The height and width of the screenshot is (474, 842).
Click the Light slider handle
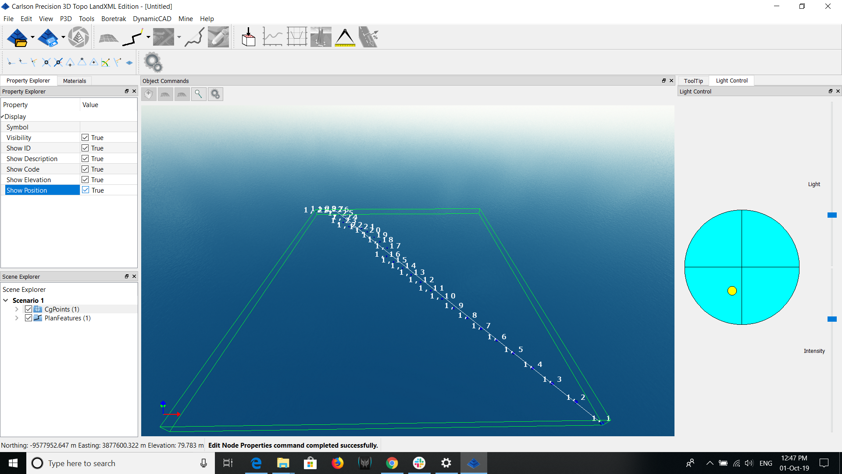pyautogui.click(x=832, y=215)
